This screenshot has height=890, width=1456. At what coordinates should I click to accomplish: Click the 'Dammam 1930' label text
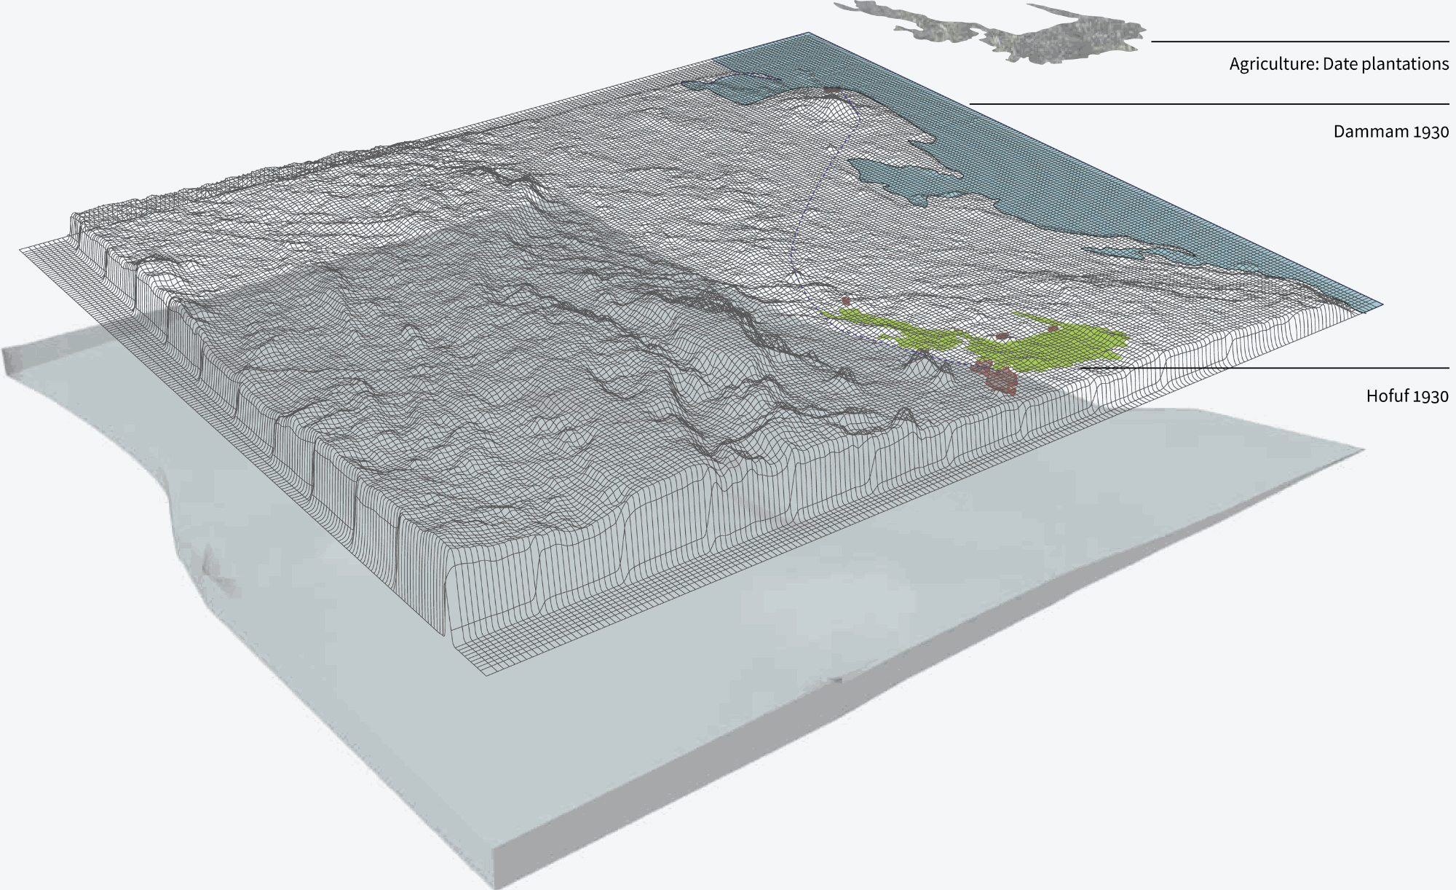point(1390,132)
